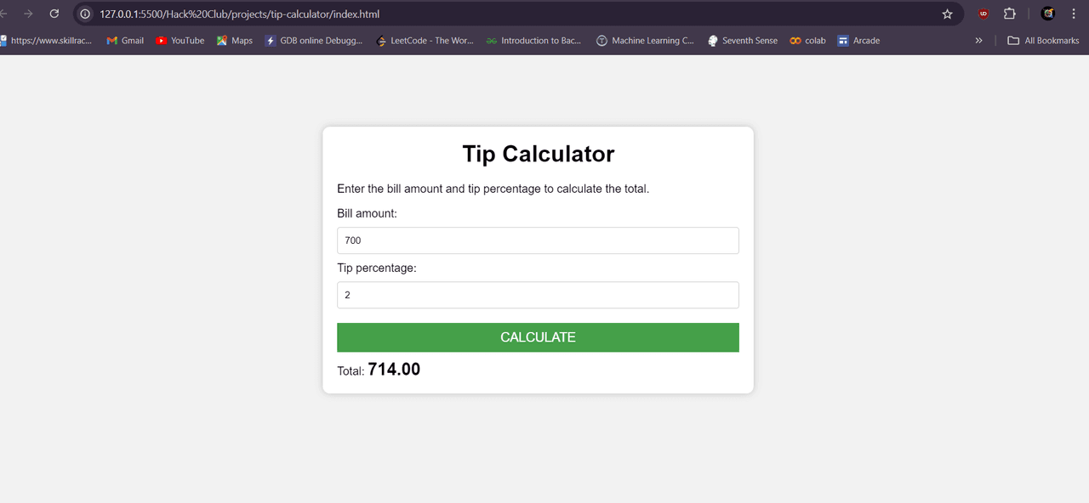Click the forward navigation arrow
The width and height of the screenshot is (1089, 503).
click(x=28, y=14)
